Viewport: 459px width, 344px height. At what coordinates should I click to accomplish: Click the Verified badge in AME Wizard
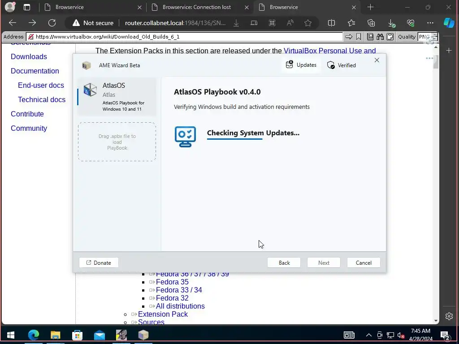coord(341,65)
